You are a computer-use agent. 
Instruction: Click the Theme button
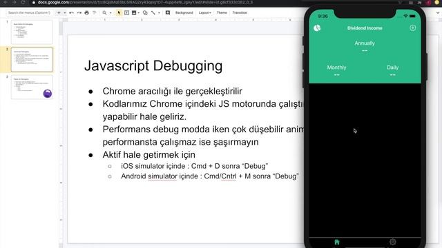[222, 12]
